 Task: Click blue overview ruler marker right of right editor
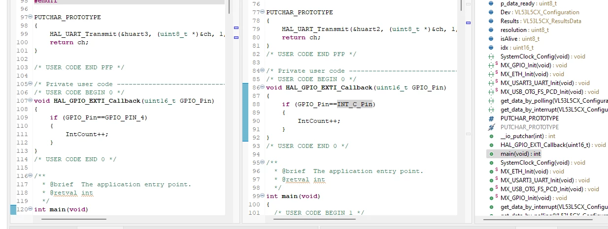point(468,22)
